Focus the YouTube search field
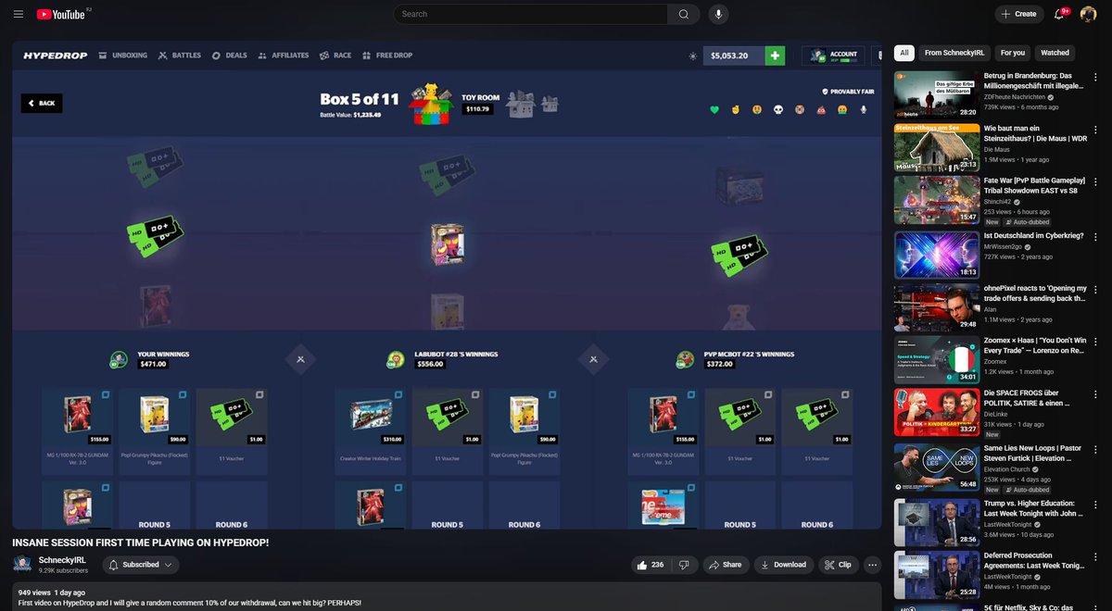 [x=530, y=14]
